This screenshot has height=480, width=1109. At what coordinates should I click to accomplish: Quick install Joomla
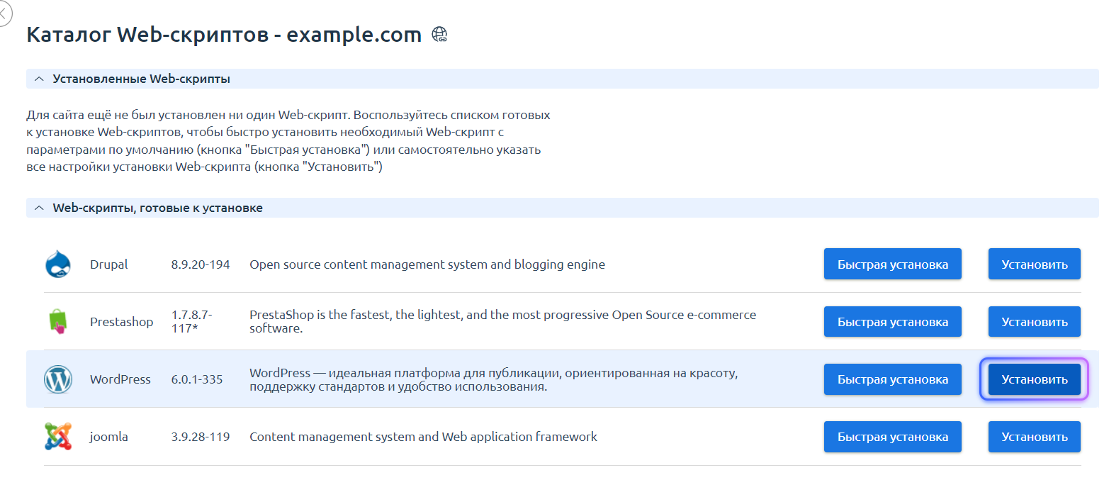point(892,437)
